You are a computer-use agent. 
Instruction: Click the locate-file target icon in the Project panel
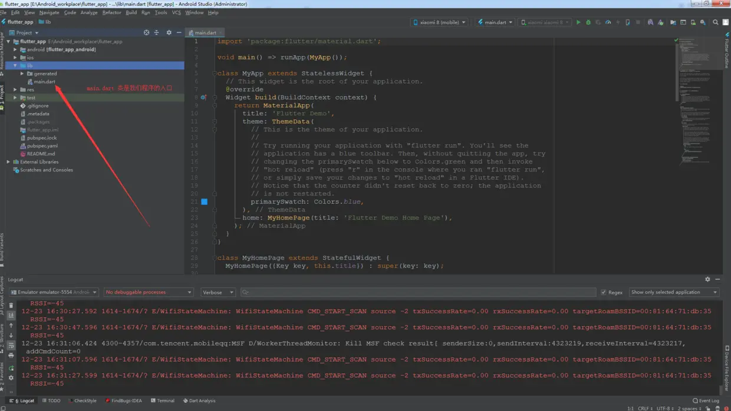146,33
